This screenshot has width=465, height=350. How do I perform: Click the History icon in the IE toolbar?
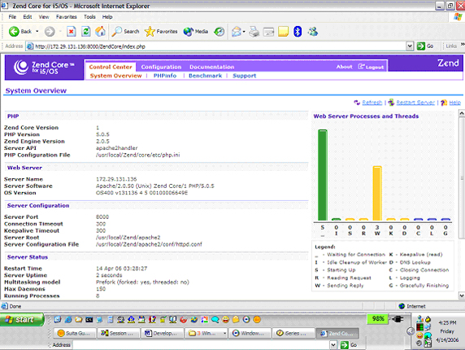pyautogui.click(x=219, y=32)
